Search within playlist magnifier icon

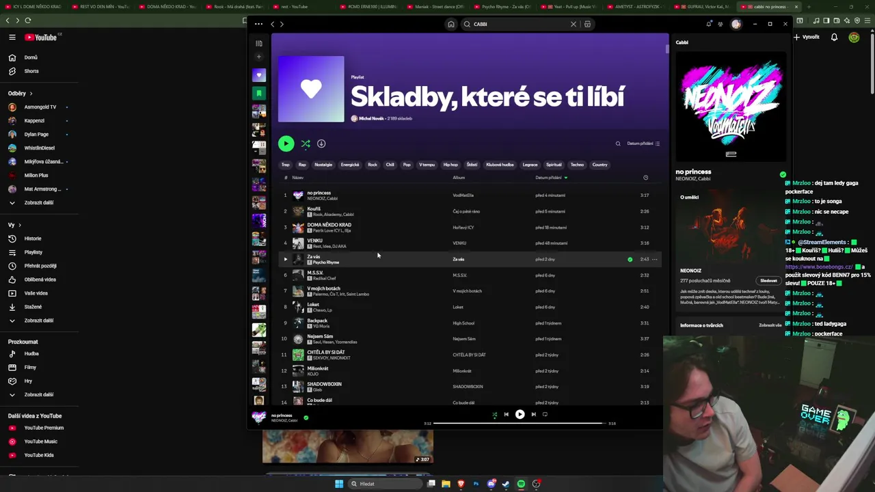point(618,143)
